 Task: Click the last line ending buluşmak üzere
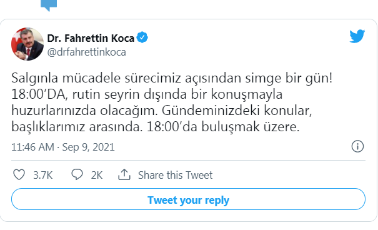[x=155, y=127]
